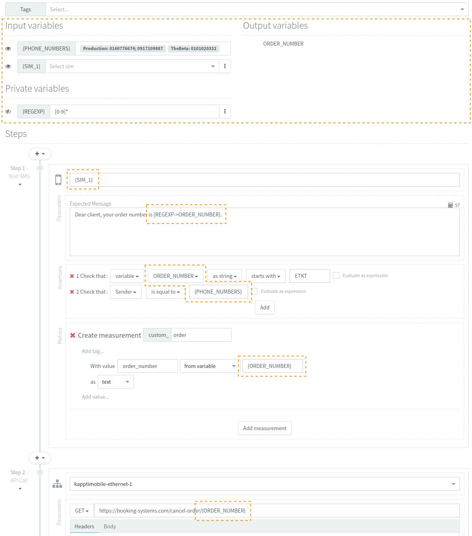The image size is (472, 536).
Task: Open the options menu for the REGEXP variable
Action: click(225, 111)
